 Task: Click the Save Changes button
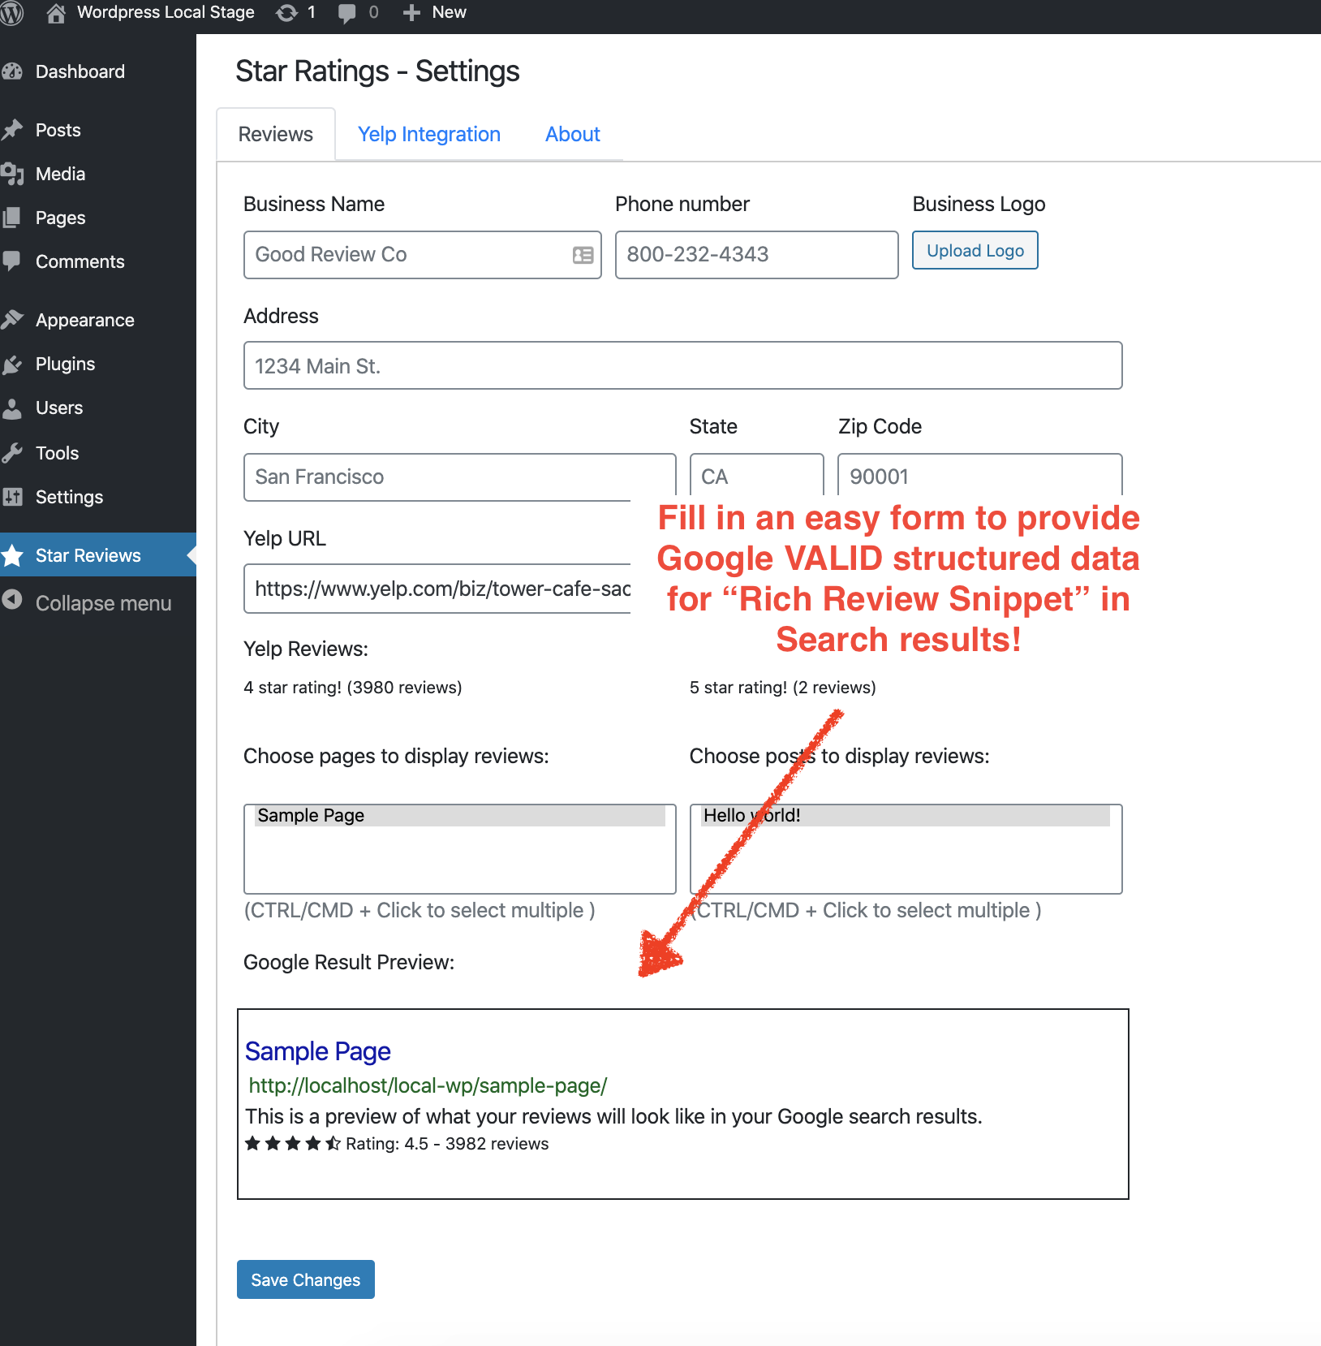306,1279
